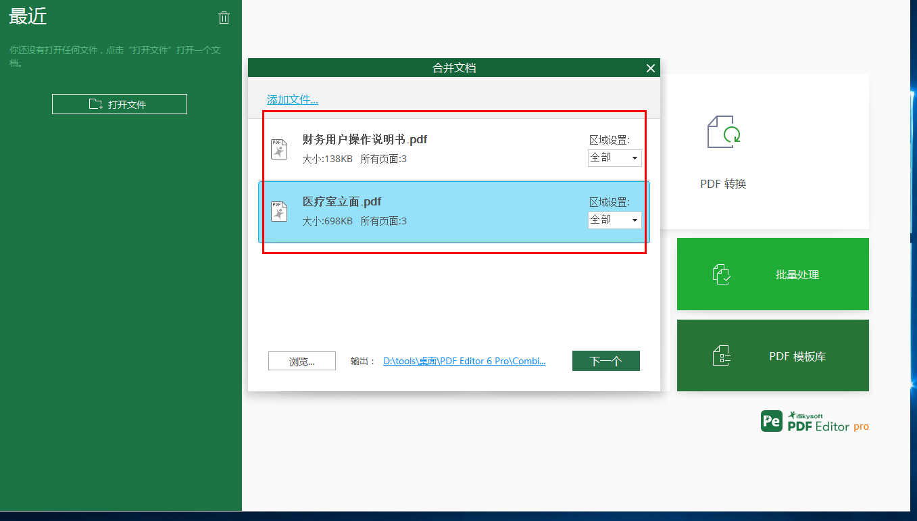Select the 财务用户操作说明书.pdf file row

point(439,148)
